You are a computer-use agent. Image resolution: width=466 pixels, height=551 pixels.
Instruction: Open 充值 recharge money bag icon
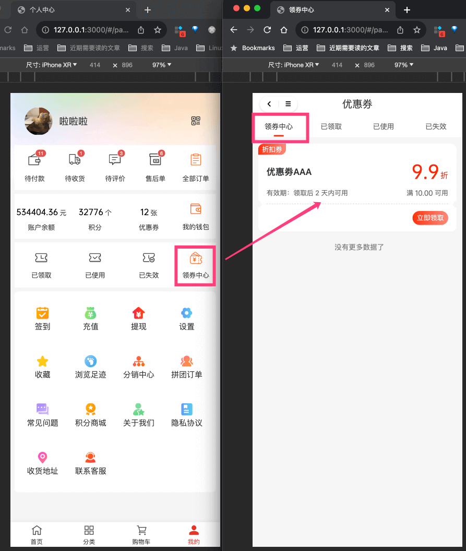point(90,313)
